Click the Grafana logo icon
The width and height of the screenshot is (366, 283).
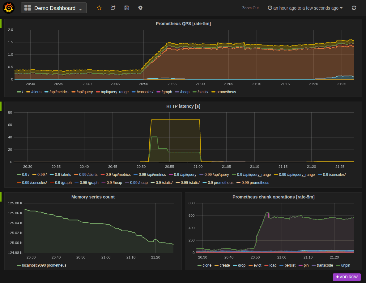(8, 7)
